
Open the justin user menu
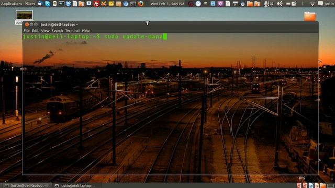(329, 4)
